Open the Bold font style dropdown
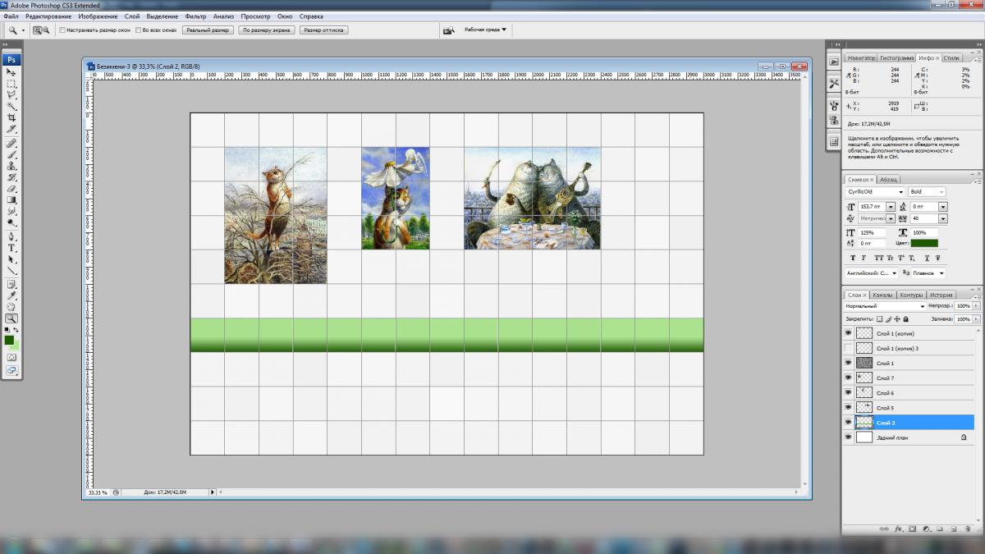The image size is (985, 554). point(927,191)
